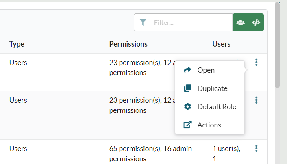The height and width of the screenshot is (164, 287).
Task: Click the green code brackets icon button
Action: pyautogui.click(x=256, y=22)
